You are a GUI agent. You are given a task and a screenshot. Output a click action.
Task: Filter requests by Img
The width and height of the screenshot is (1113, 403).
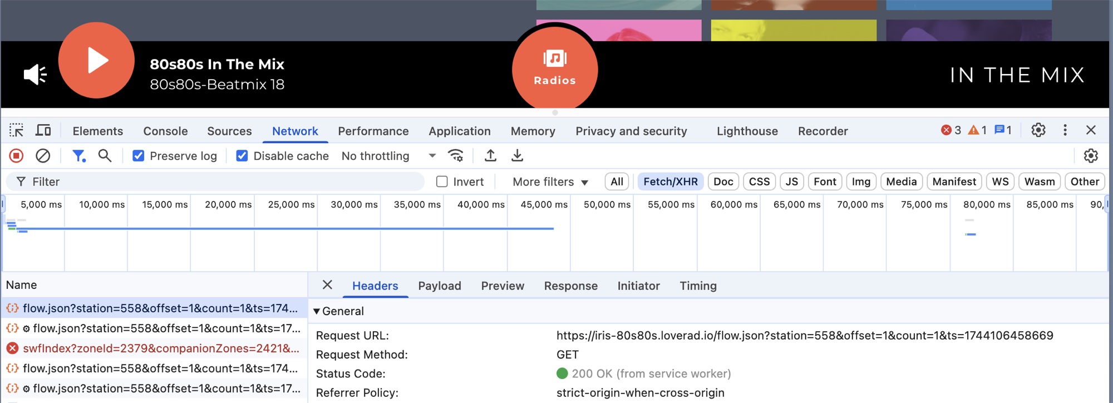861,181
